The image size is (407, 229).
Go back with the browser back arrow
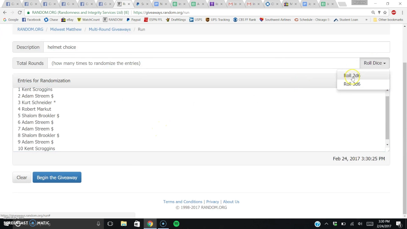coord(5,12)
